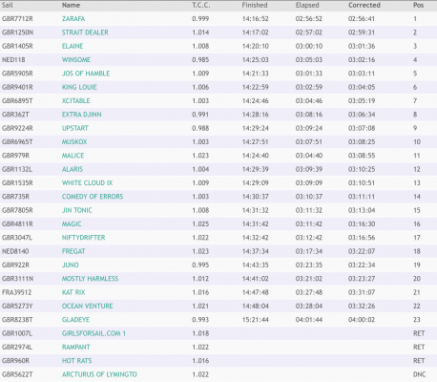
Task: Open the ALARIS boat link
Action: (x=73, y=169)
